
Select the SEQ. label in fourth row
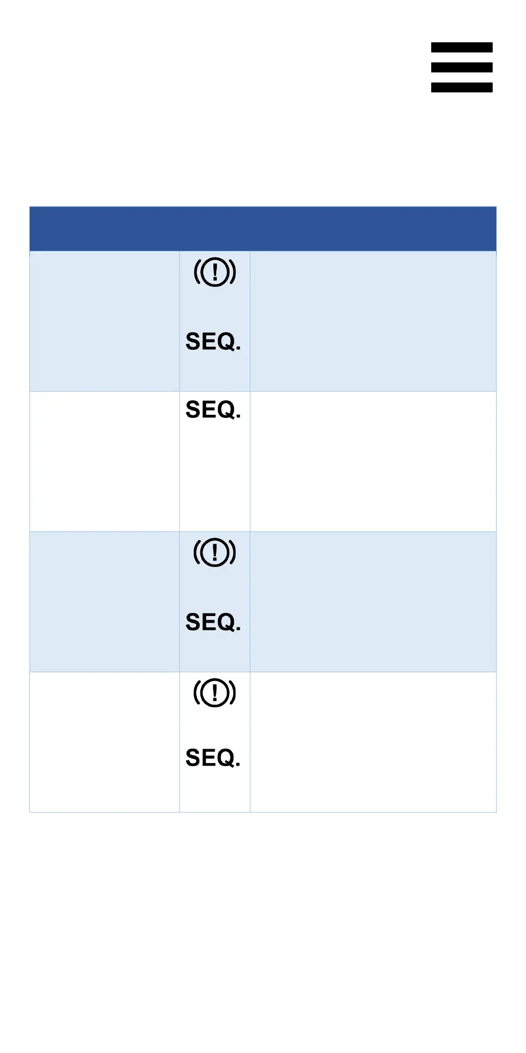(213, 758)
